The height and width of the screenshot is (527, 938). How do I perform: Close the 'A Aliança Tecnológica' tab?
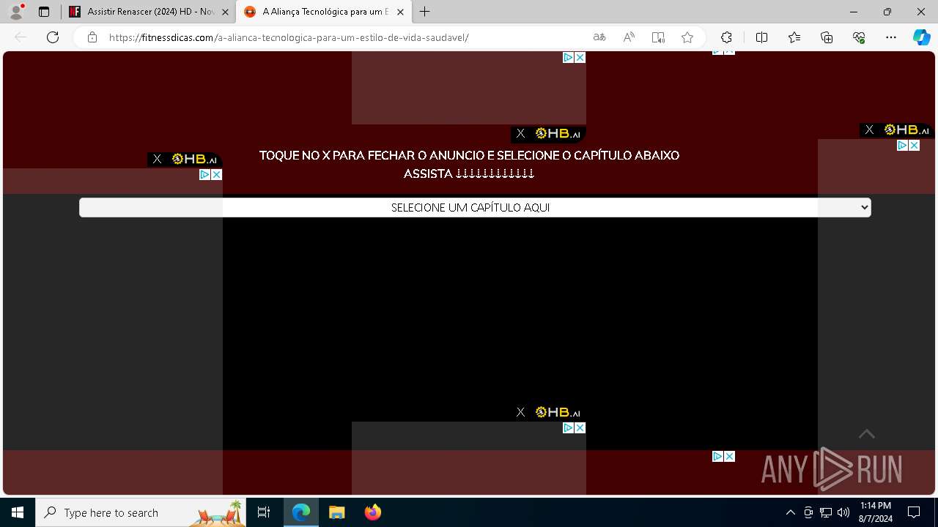400,12
